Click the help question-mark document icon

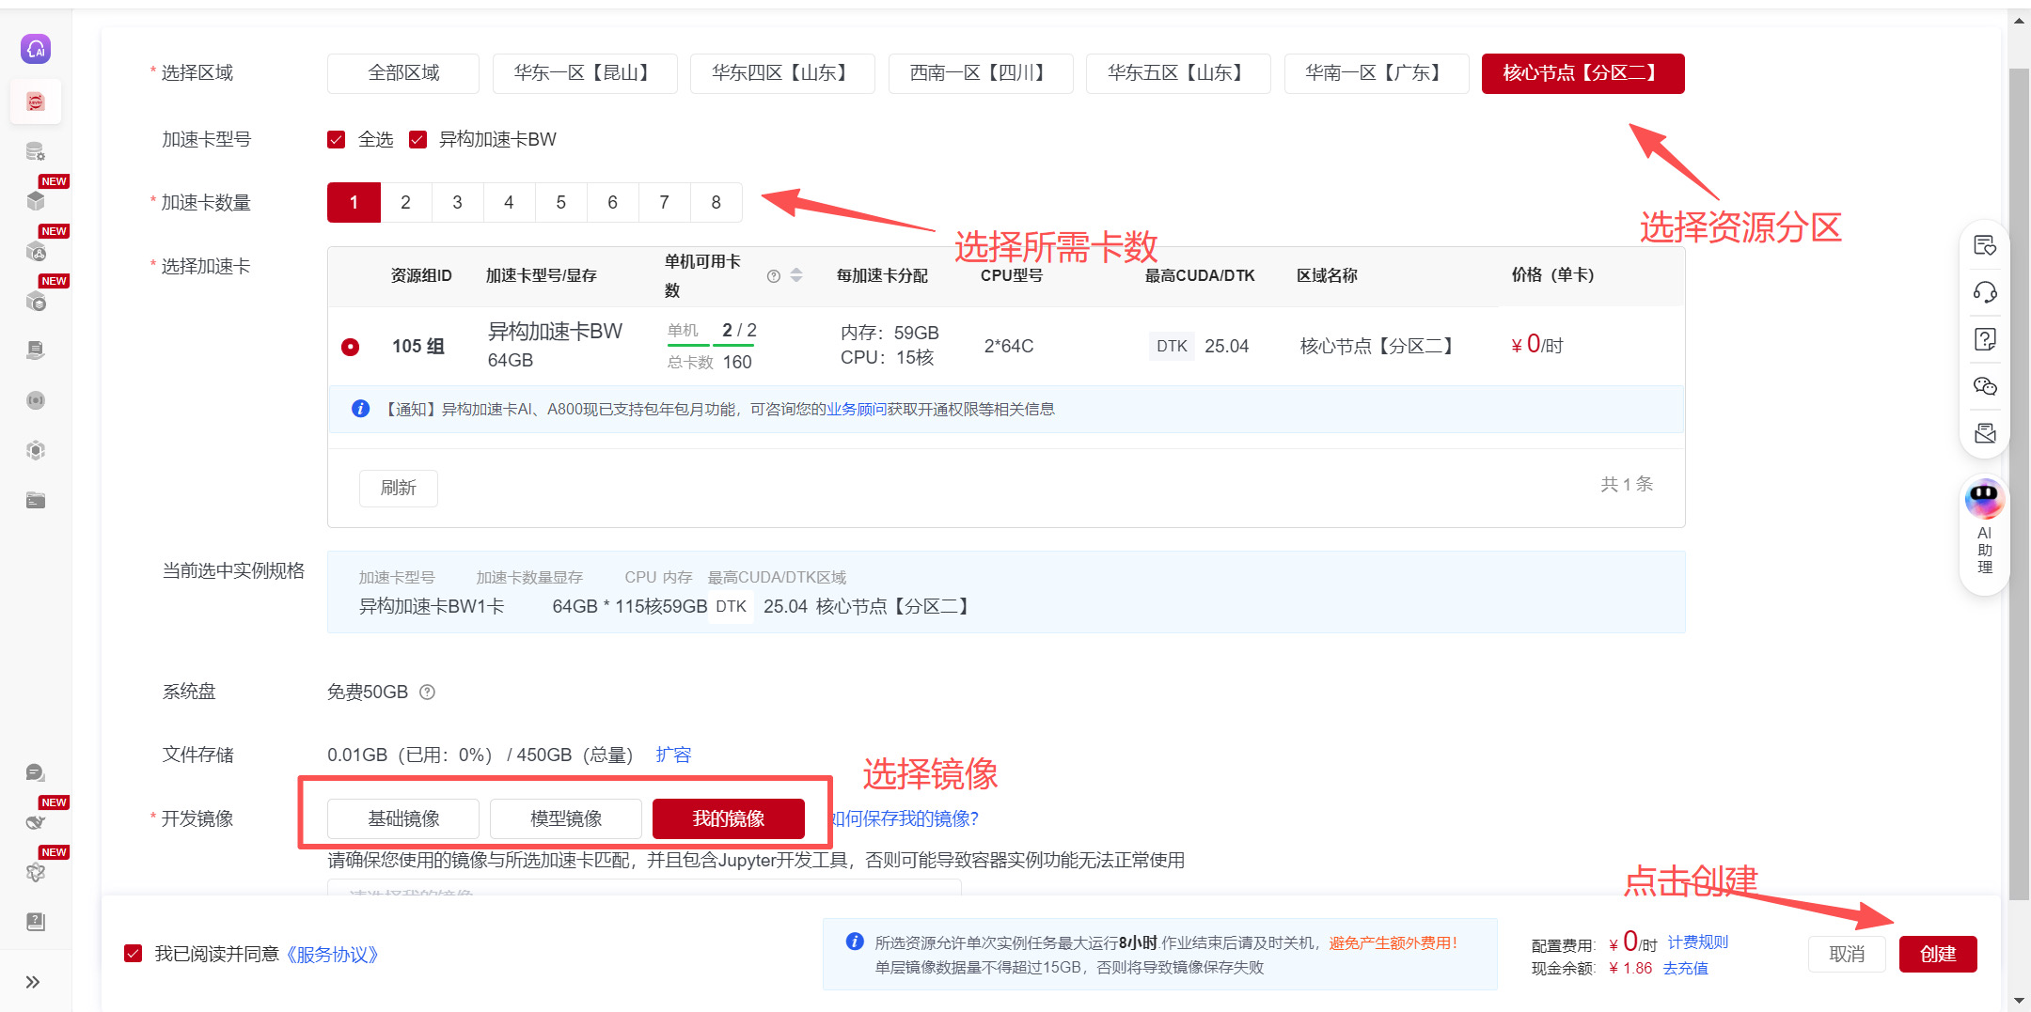pyautogui.click(x=1985, y=339)
